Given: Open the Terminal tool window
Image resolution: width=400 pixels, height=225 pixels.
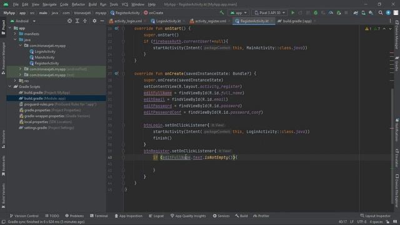Looking at the screenshot, I should (x=99, y=216).
